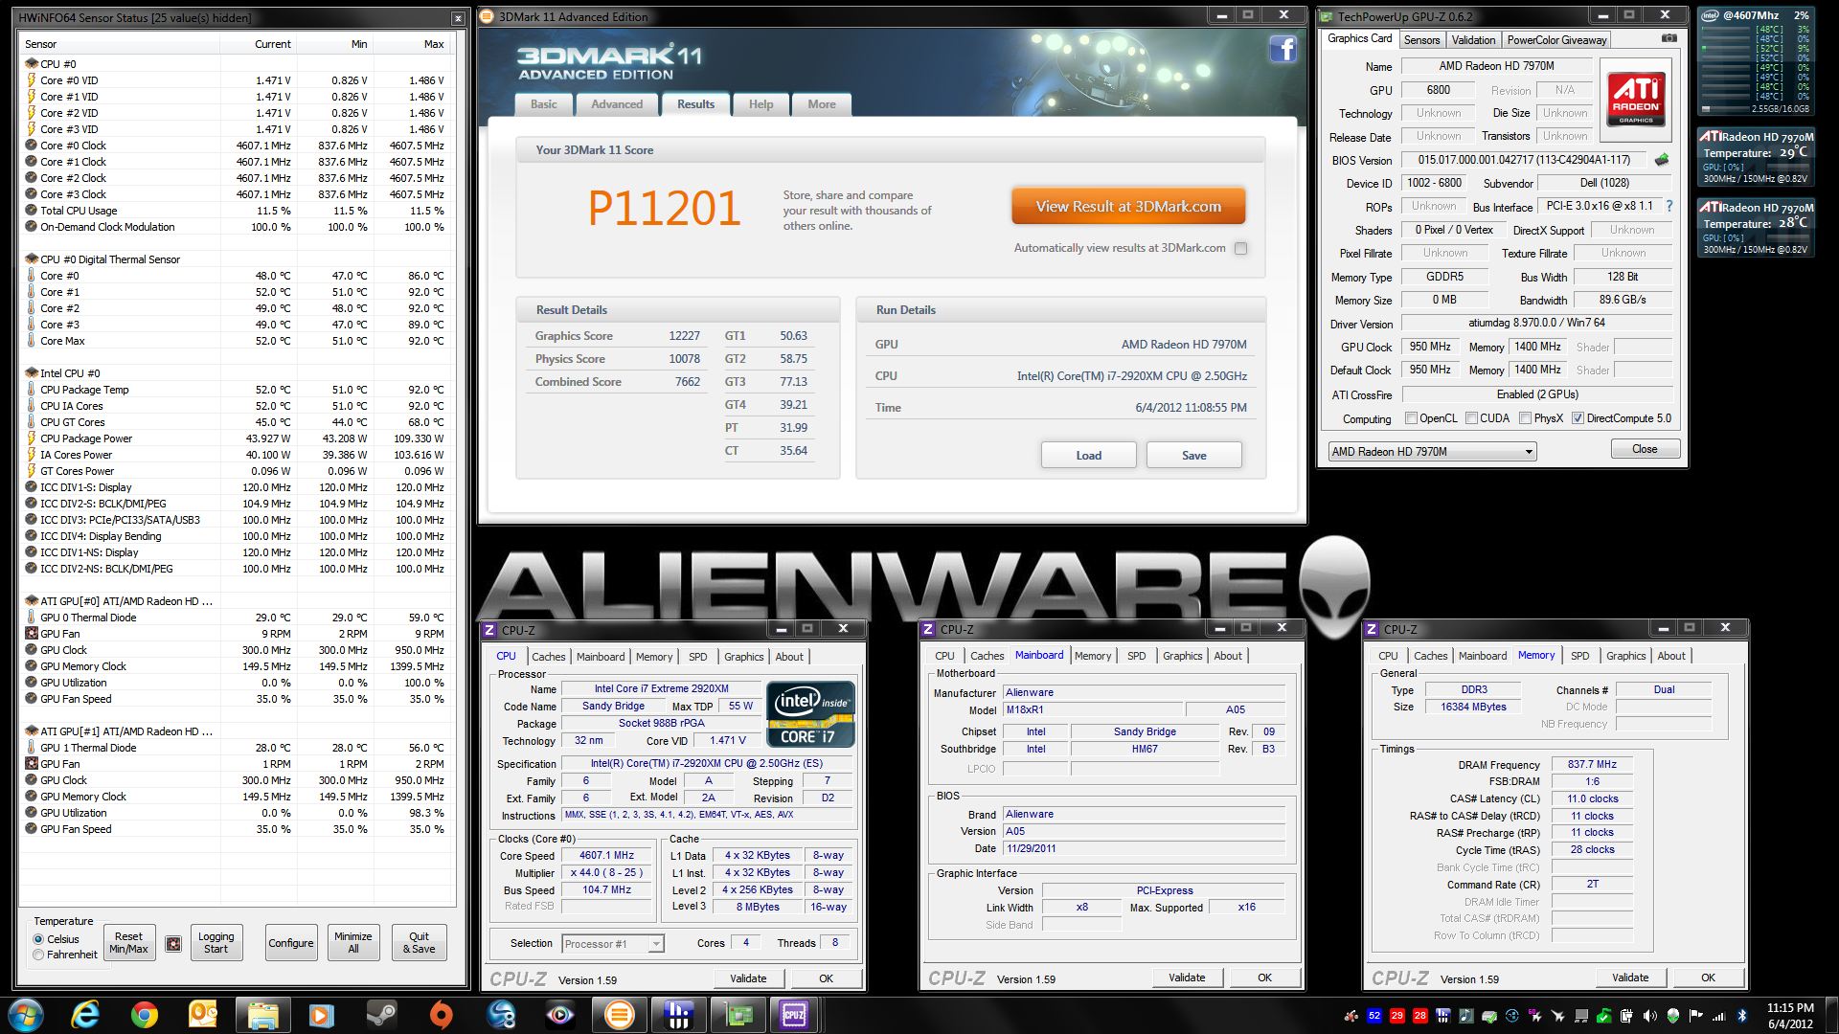Viewport: 1839px width, 1034px height.
Task: Click View Result at 3DMark.com button
Action: coord(1128,206)
